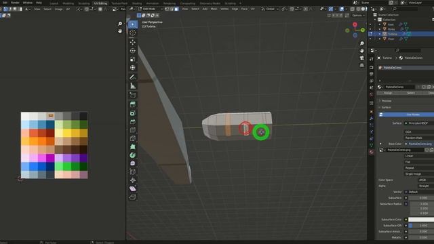The image size is (434, 244).
Task: Select the Move tool
Action: coord(133,42)
